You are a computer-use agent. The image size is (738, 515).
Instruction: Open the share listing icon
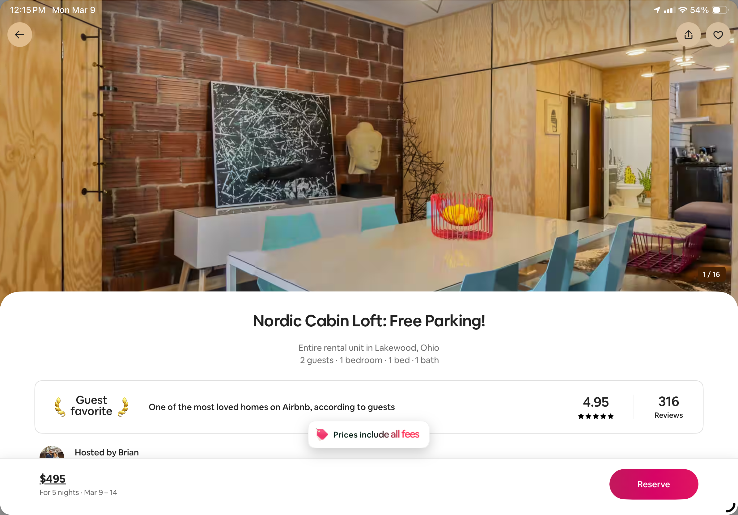[x=688, y=35]
